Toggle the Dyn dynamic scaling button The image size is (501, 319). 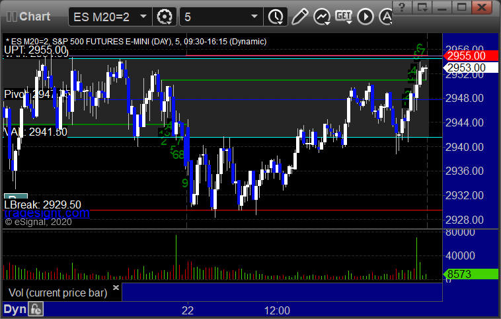tap(15, 309)
